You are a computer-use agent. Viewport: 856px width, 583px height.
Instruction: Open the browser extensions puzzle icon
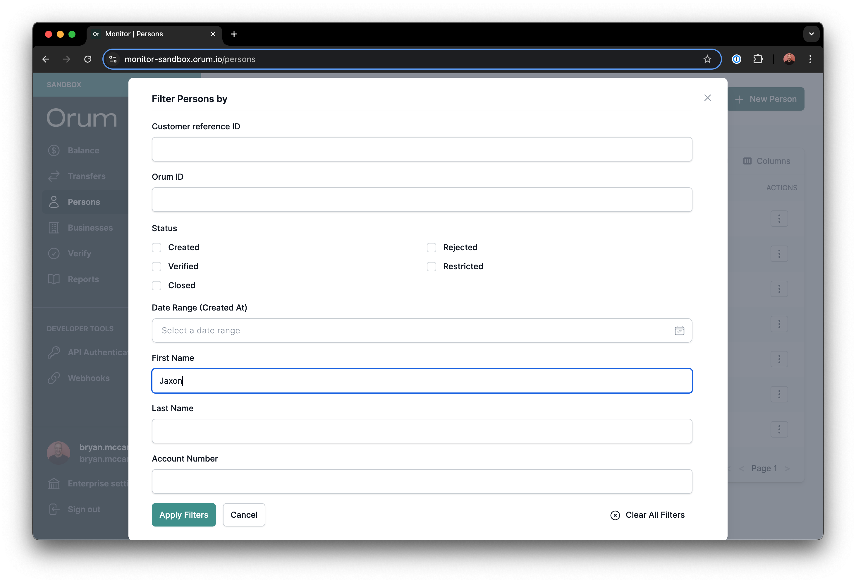(758, 59)
